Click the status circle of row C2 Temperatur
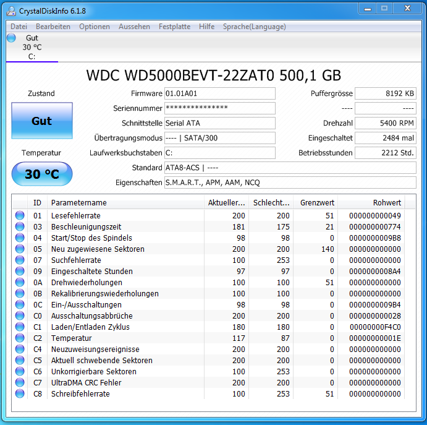This screenshot has width=427, height=425. [20, 338]
